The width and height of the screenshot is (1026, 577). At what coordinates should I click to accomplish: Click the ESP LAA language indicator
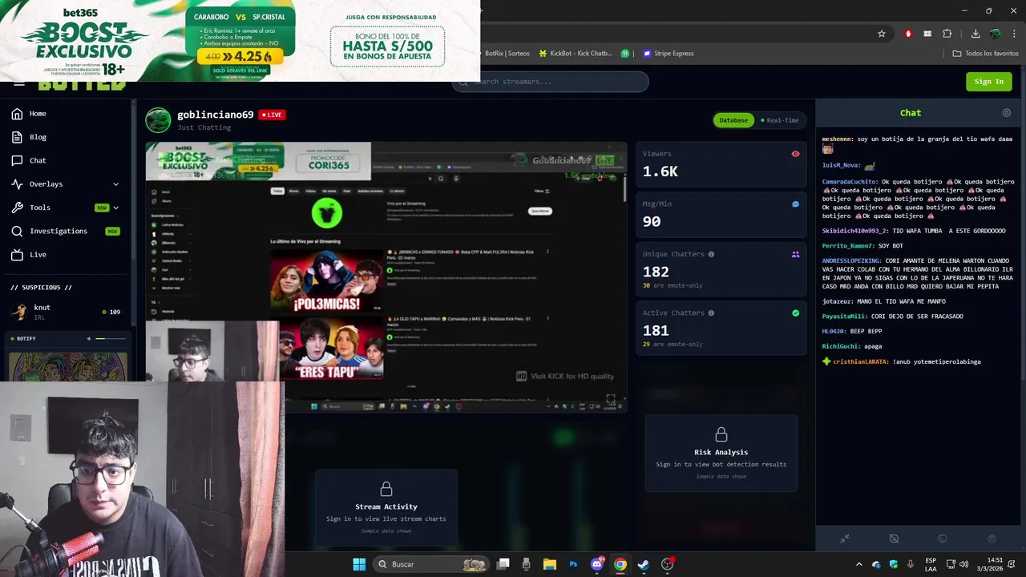(931, 564)
